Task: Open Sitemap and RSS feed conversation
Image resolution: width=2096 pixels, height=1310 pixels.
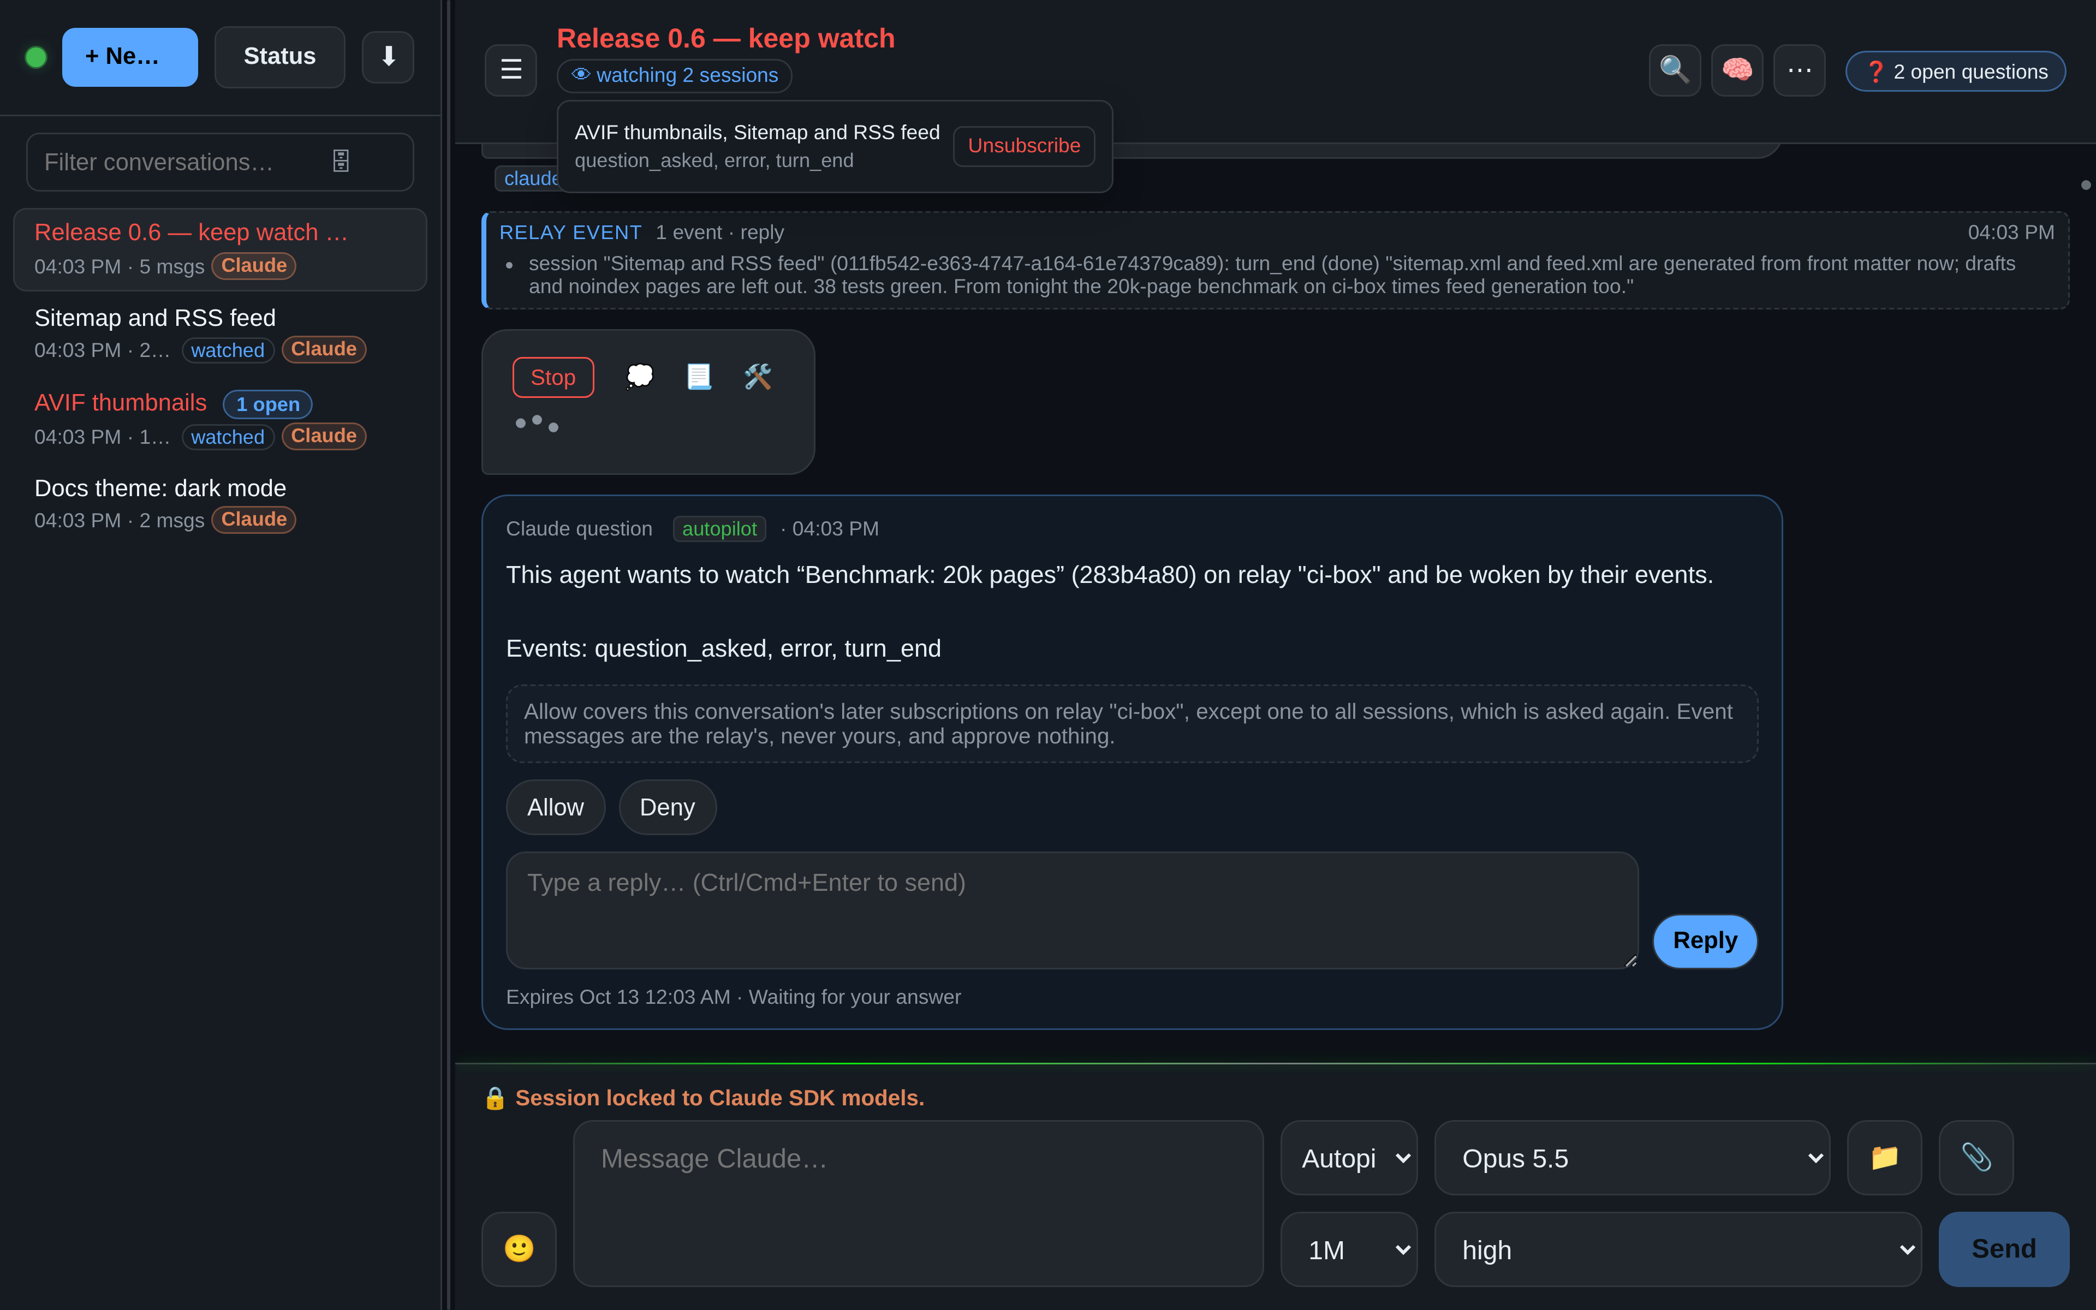Action: (220, 334)
